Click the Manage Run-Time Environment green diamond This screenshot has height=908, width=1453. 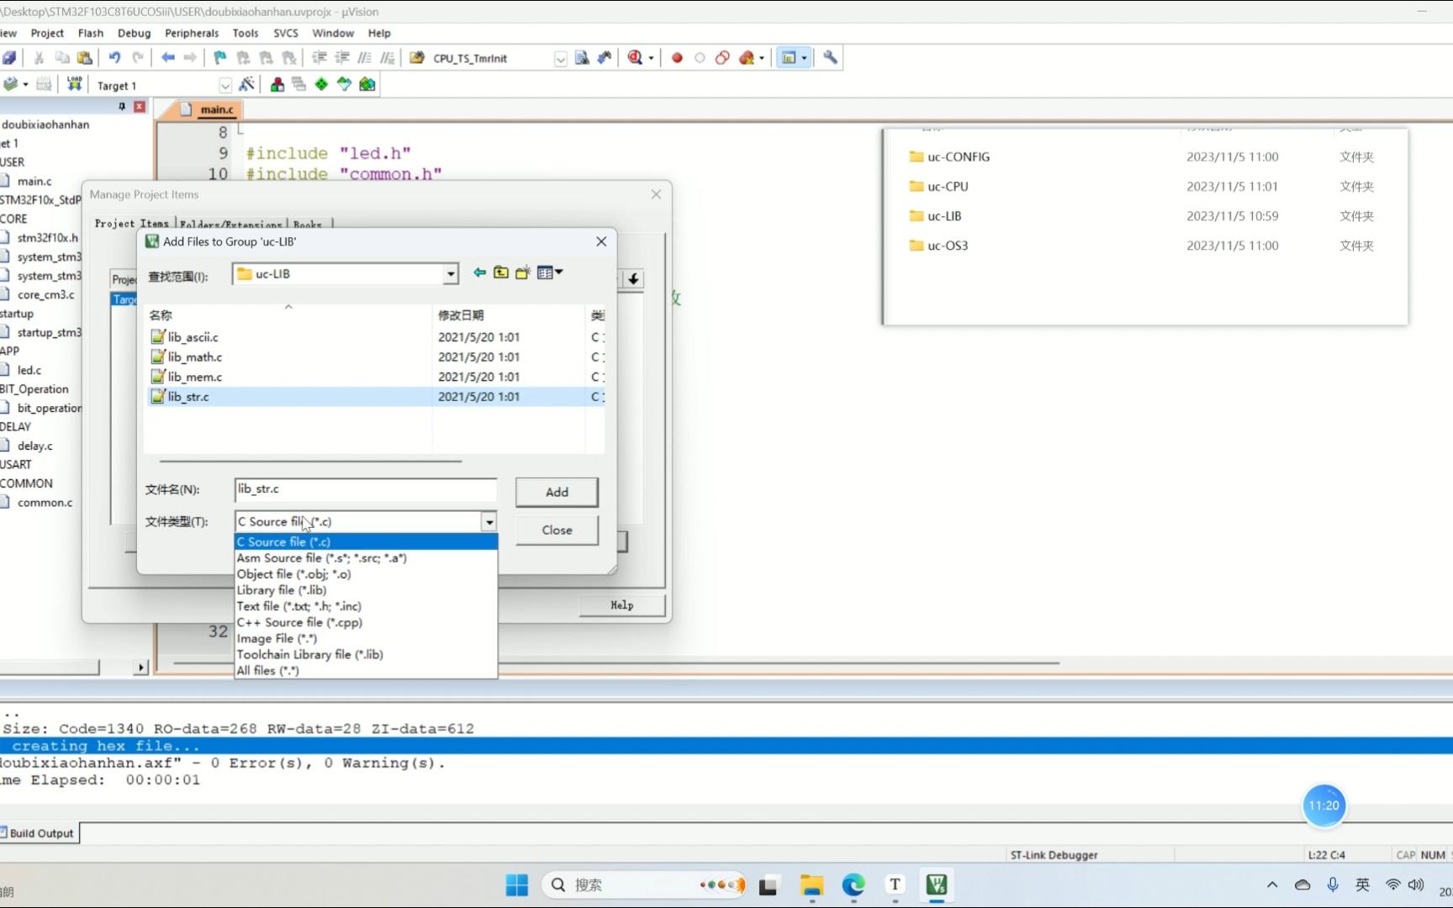[x=321, y=85]
